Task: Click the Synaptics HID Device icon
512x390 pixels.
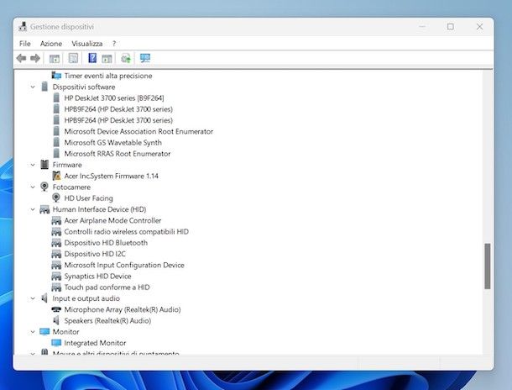Action: click(x=56, y=277)
